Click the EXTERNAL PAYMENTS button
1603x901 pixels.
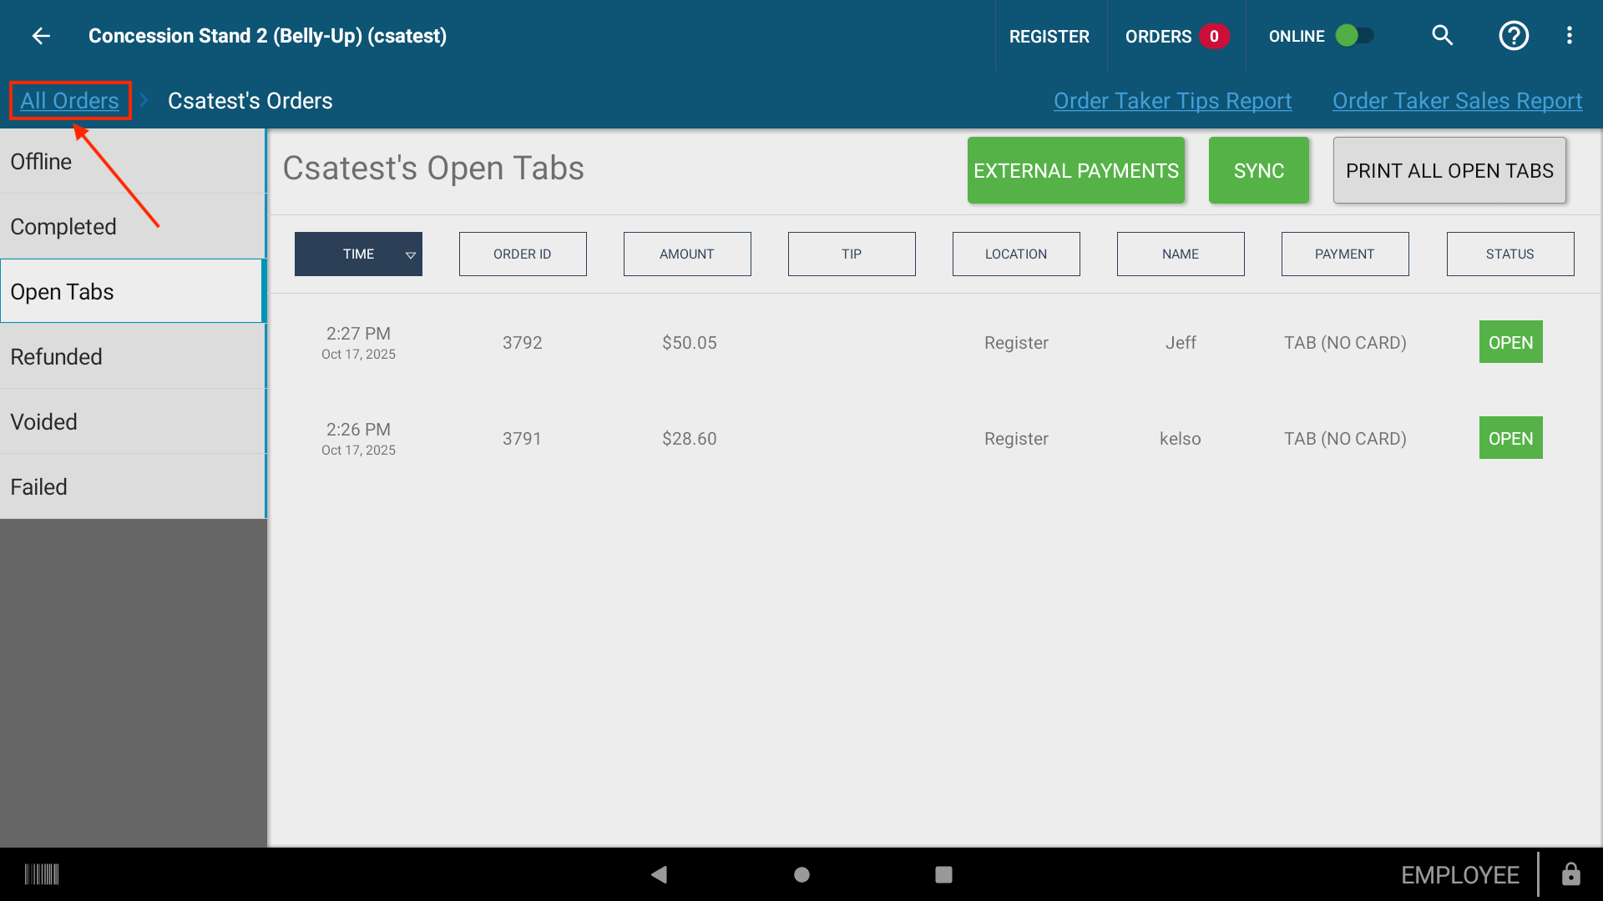1076,170
